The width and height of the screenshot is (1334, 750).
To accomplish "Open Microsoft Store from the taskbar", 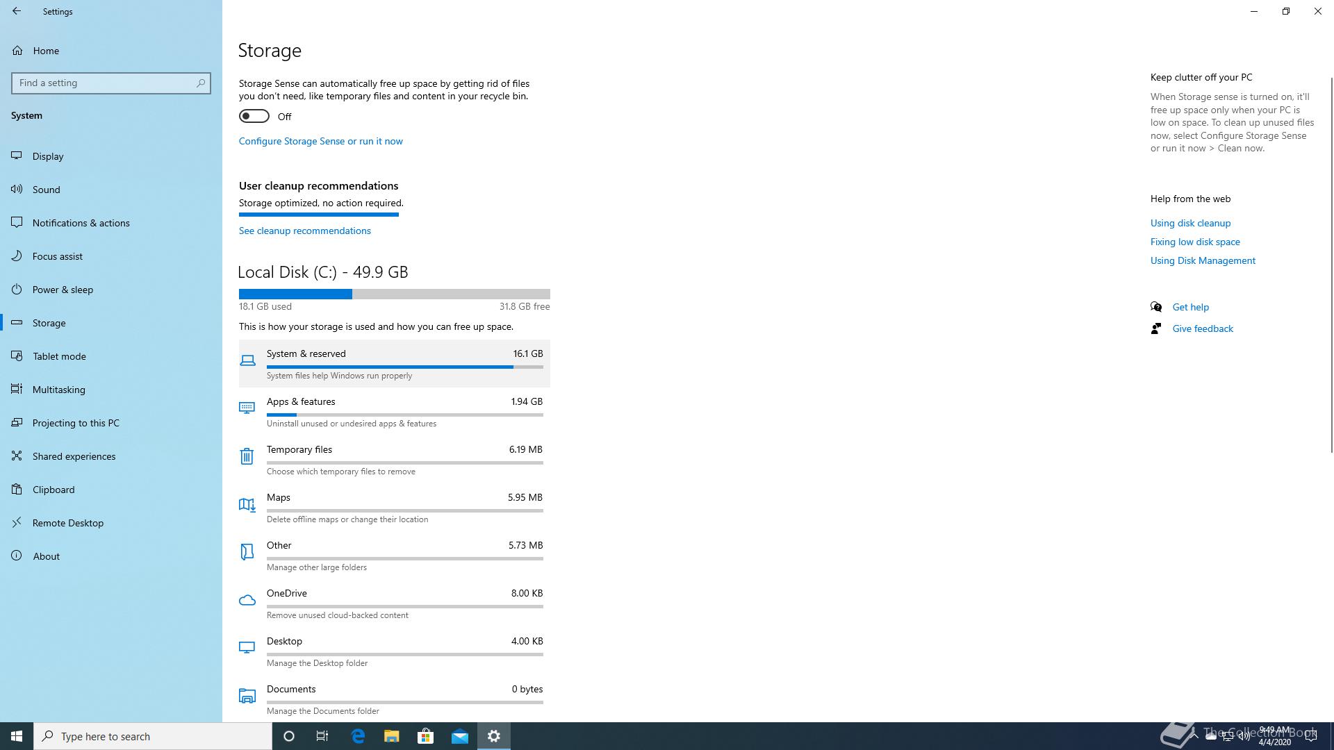I will coord(425,736).
